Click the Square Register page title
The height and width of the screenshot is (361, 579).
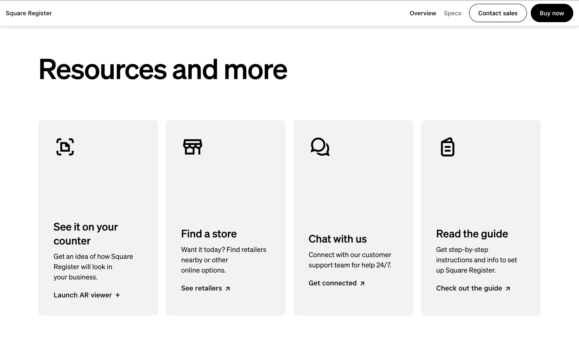[29, 13]
